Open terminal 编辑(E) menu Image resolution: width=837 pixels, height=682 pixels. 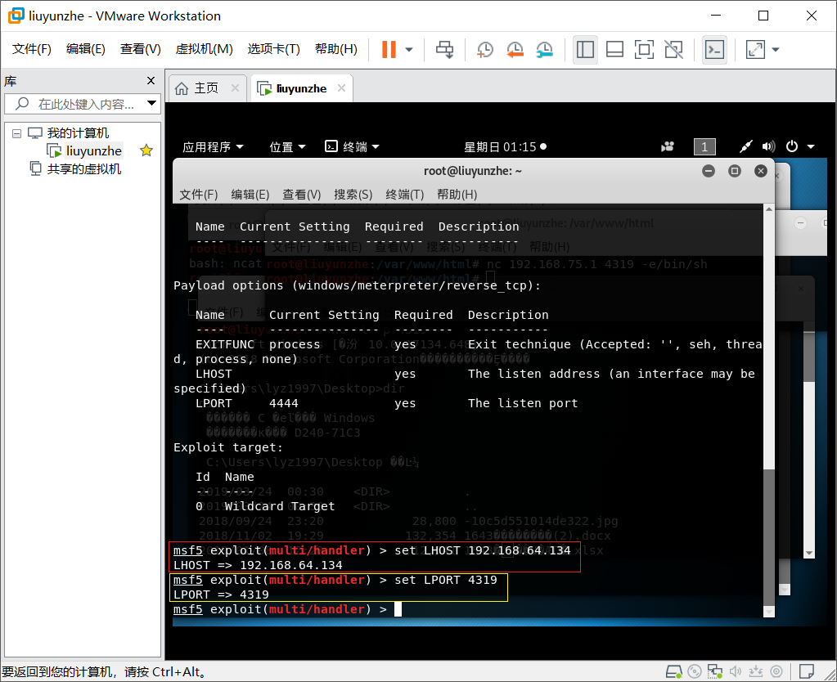pos(250,195)
